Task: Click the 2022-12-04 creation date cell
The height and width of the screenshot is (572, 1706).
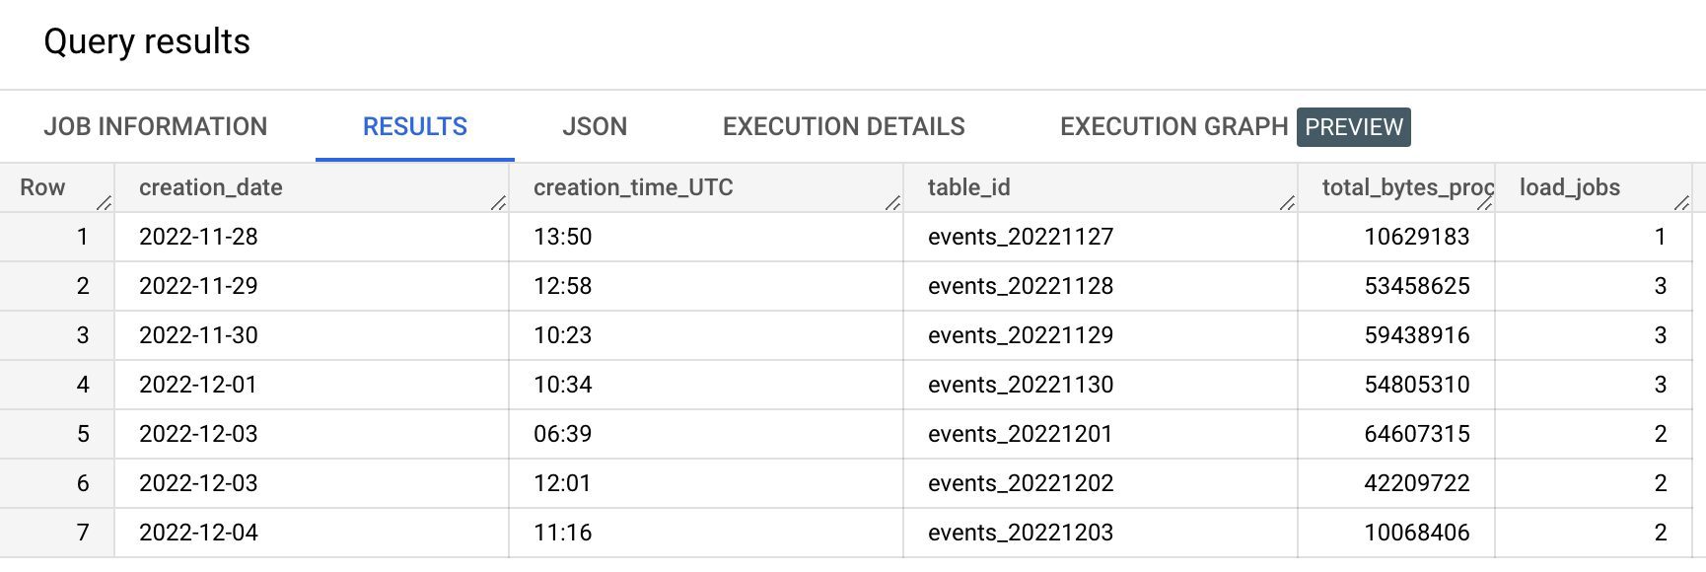Action: pyautogui.click(x=312, y=533)
